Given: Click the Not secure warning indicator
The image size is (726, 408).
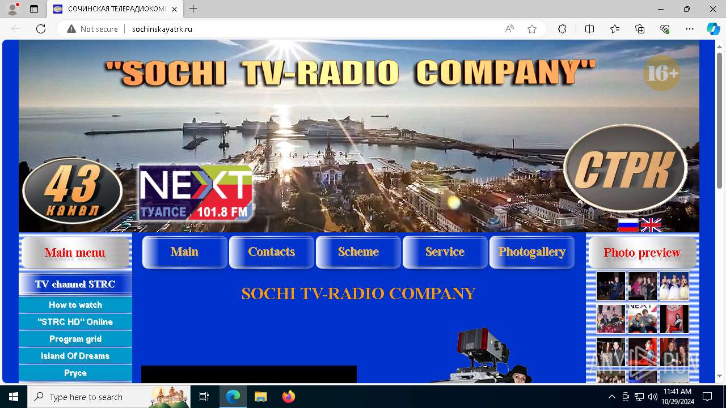Looking at the screenshot, I should (92, 29).
